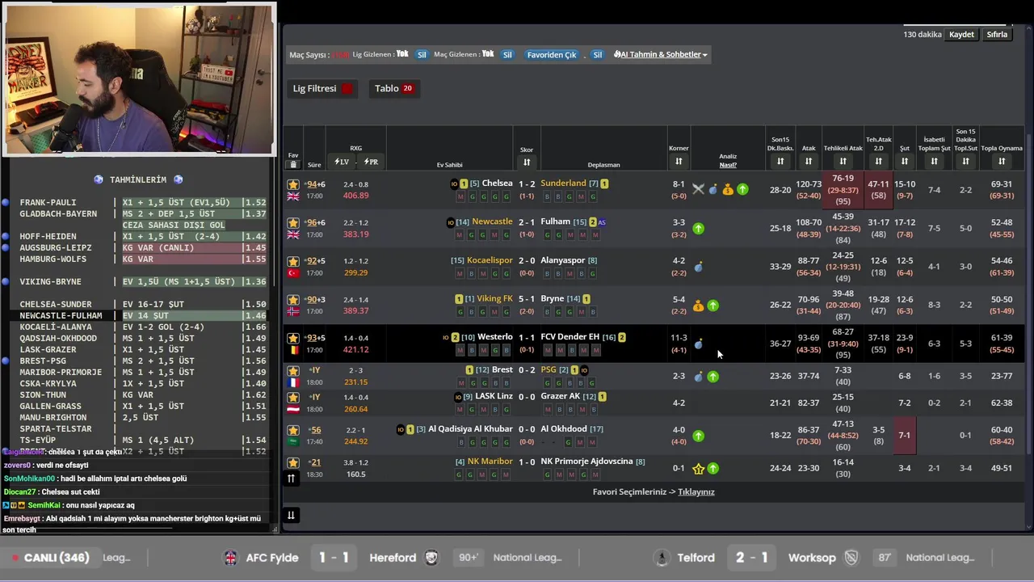Click bomb icon in Chelsea row
Screen dimensions: 1034x582
[712, 189]
